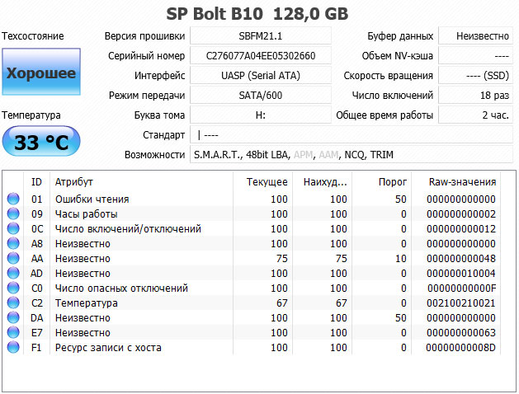Screen dimensions: 519x394
Task: Click the Объем NV-кэша value field
Action: 475,55
